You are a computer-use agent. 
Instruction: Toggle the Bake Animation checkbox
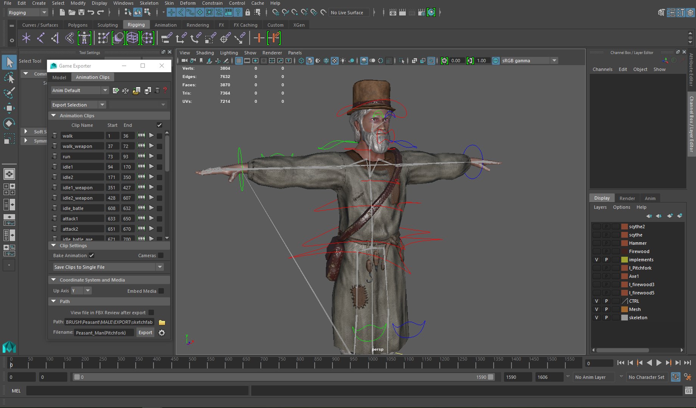(92, 255)
